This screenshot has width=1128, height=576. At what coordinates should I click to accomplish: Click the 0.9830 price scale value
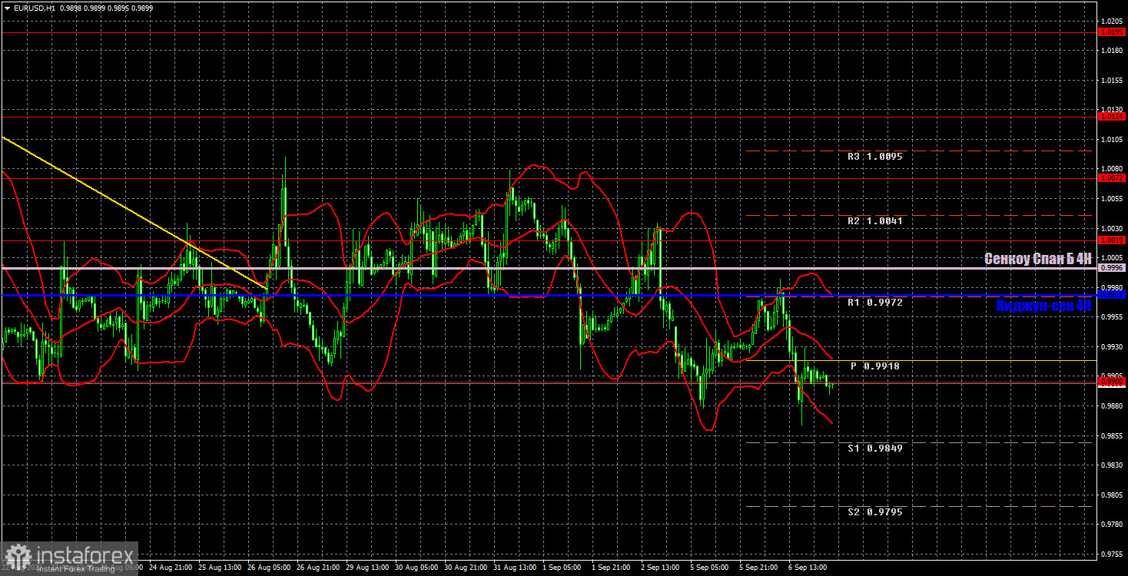1111,465
